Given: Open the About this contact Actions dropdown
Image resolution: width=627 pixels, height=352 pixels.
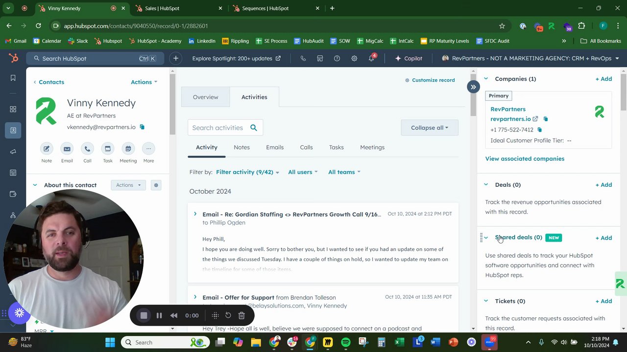Looking at the screenshot, I should 128,185.
